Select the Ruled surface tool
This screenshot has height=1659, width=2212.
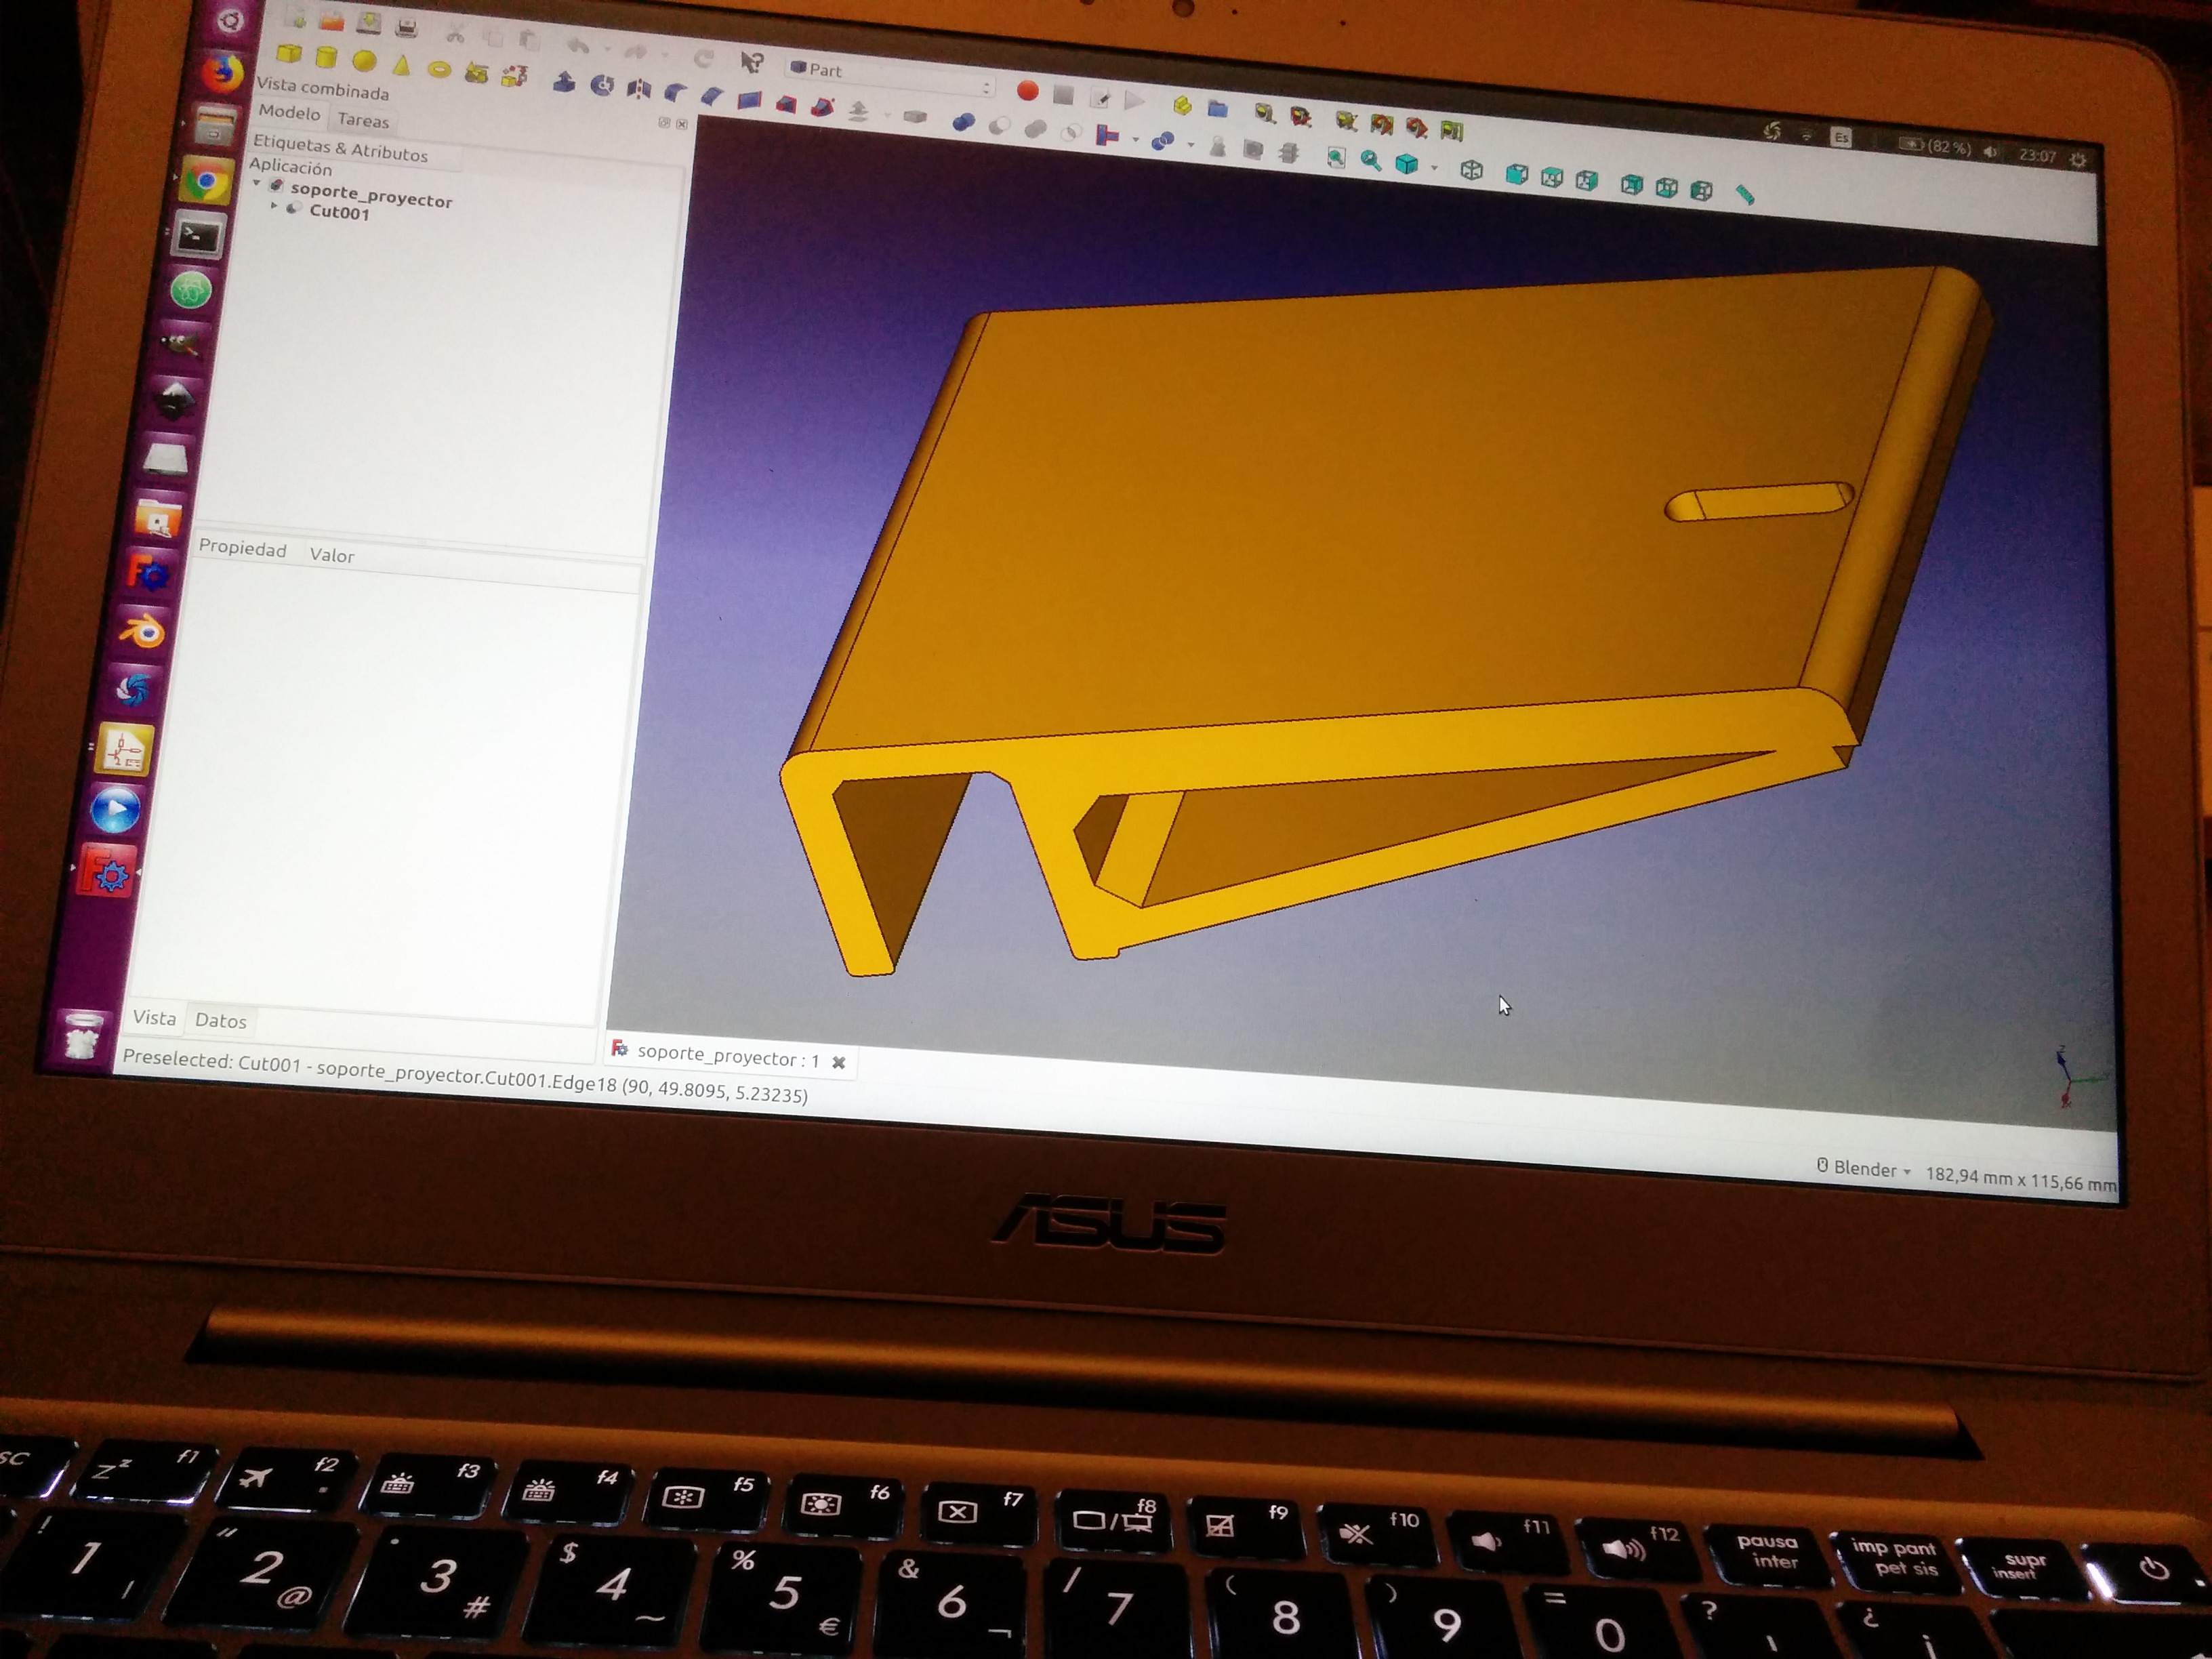coord(749,100)
